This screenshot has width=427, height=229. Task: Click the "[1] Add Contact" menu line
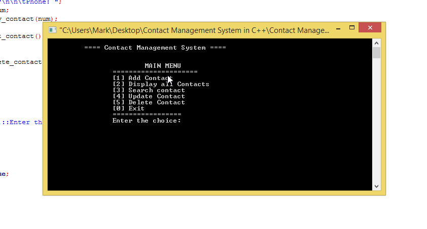pos(143,78)
